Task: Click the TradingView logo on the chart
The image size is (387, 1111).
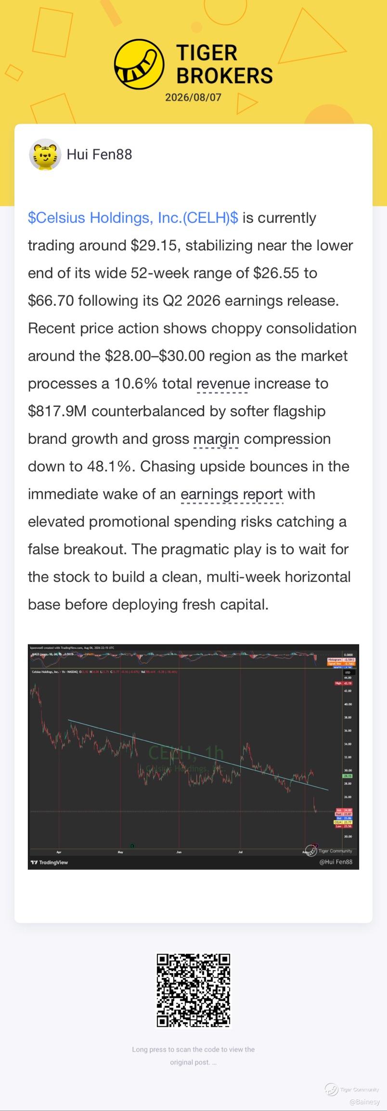Action: 49,862
